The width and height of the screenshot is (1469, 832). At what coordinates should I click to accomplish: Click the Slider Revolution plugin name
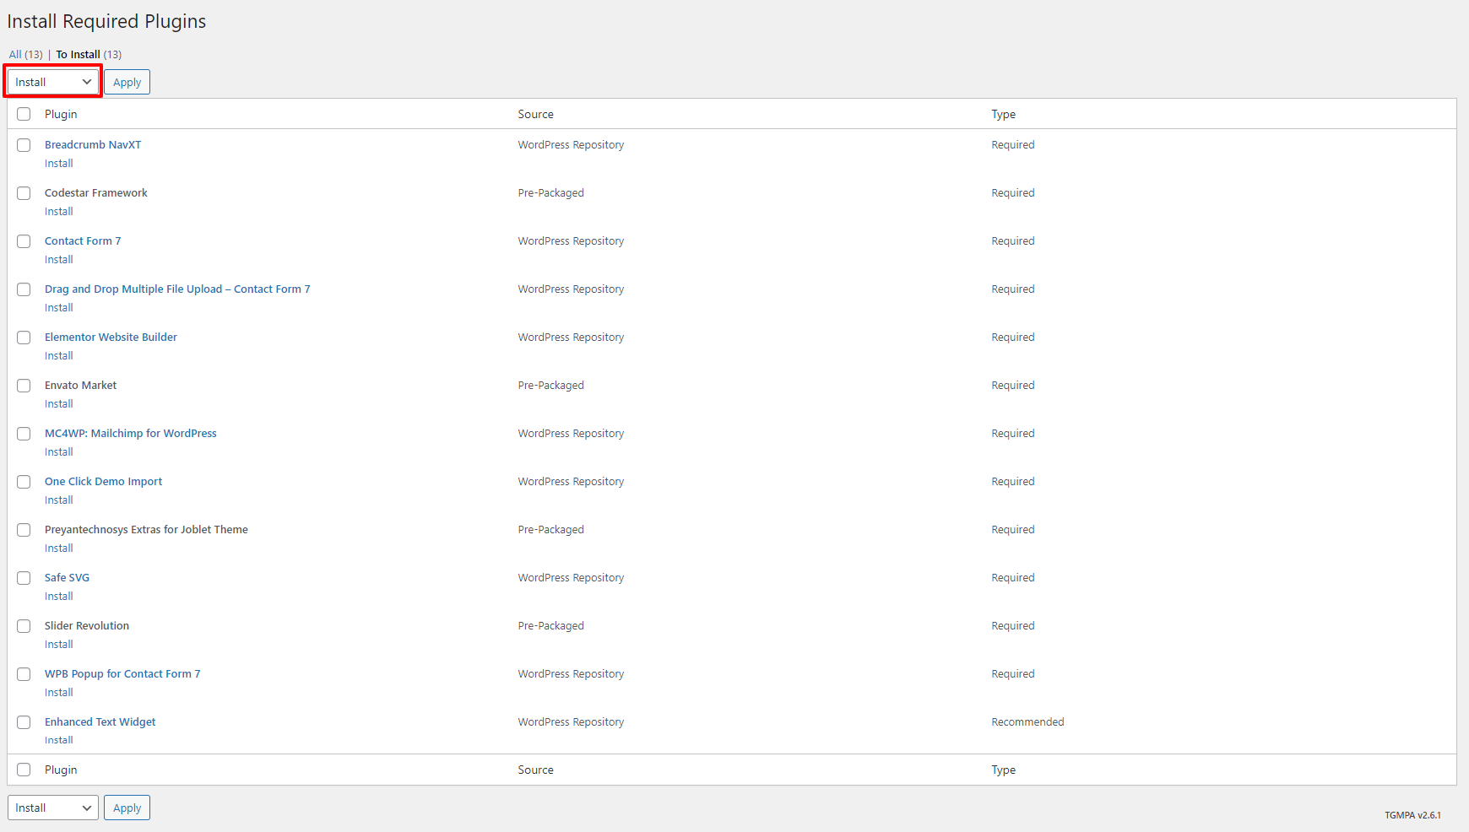(x=87, y=626)
